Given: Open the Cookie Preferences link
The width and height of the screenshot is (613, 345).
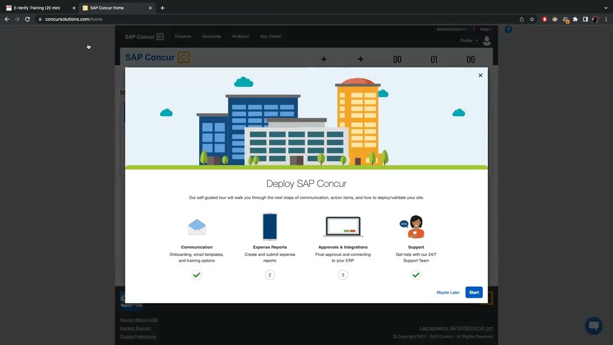Looking at the screenshot, I should (138, 336).
